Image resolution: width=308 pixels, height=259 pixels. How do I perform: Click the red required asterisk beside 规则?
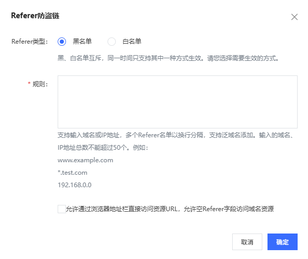tap(29, 83)
